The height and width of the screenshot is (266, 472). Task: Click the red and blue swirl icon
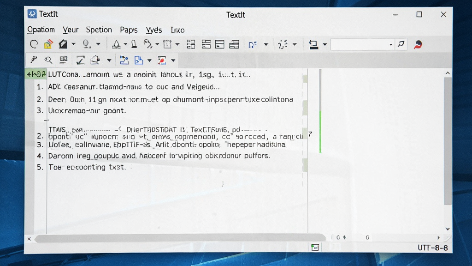click(418, 45)
